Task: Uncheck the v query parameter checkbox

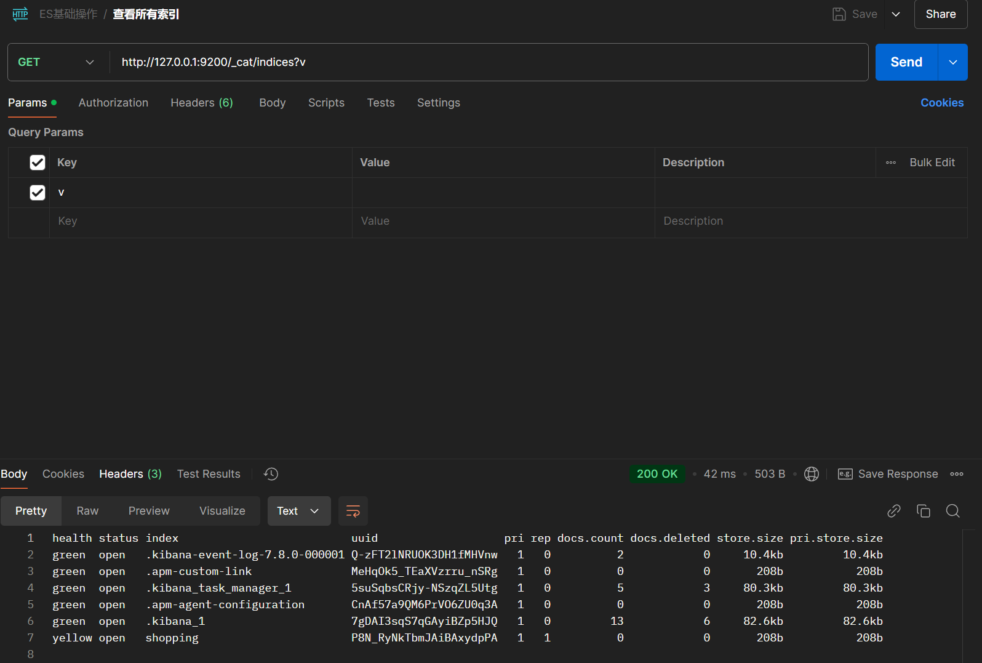Action: (x=38, y=193)
